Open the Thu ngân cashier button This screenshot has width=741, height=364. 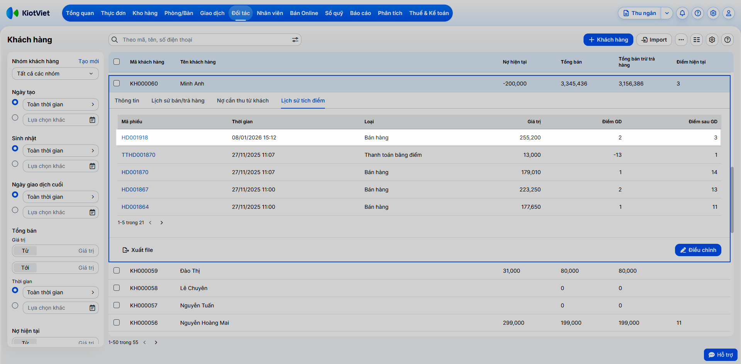click(x=640, y=13)
